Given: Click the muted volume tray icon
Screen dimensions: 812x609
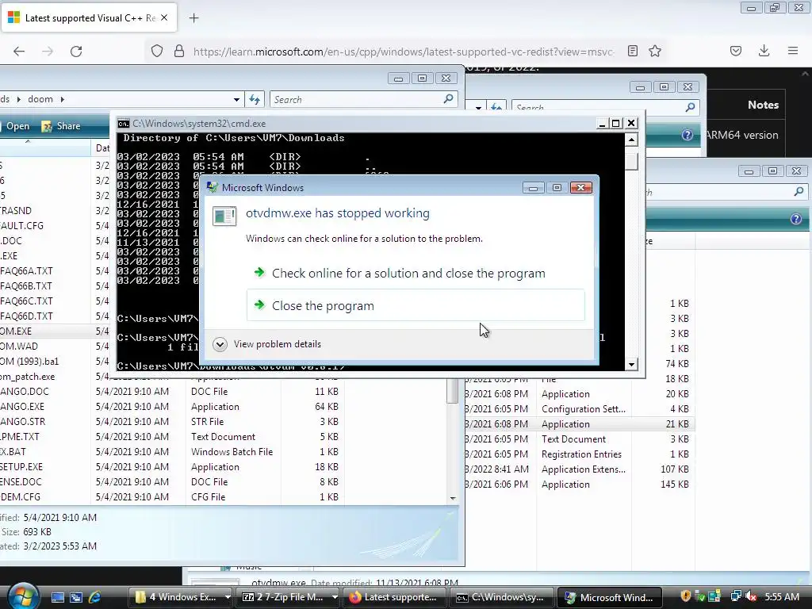Looking at the screenshot, I should pos(752,596).
